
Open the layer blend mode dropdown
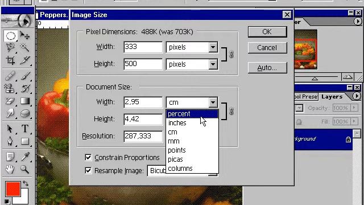point(299,108)
